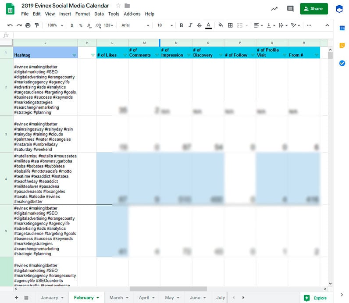Toggle strikethrough formatting
This screenshot has height=303, width=349.
[199, 25]
